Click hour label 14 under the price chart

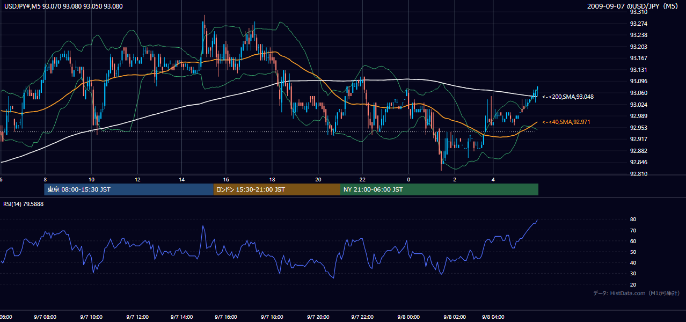[182, 180]
